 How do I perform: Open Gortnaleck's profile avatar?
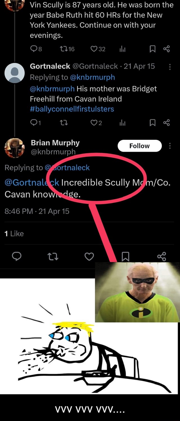tap(15, 72)
